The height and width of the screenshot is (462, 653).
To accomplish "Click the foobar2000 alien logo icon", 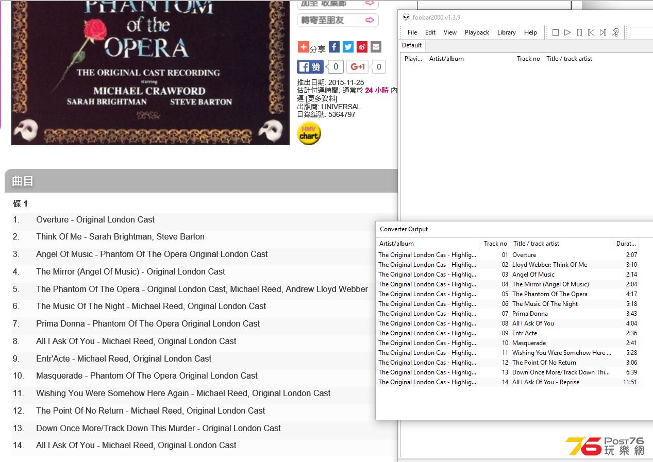I will (406, 17).
